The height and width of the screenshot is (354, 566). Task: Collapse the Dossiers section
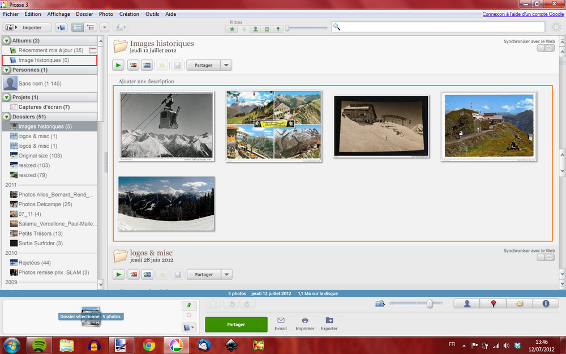pyautogui.click(x=7, y=117)
